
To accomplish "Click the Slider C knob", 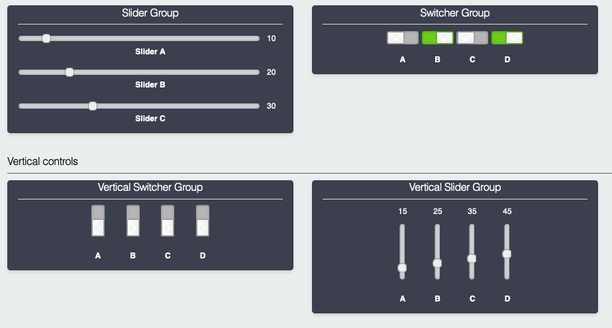I will (x=93, y=106).
